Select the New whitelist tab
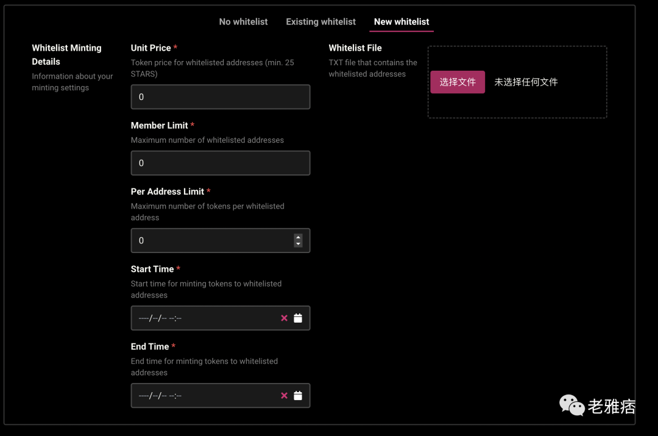Screen dimensions: 658x436 402,22
